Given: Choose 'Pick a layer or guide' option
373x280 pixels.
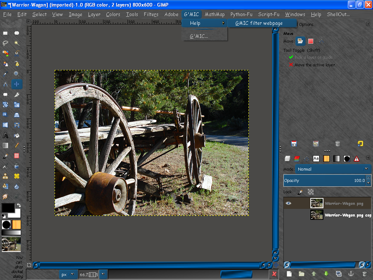Looking at the screenshot, I should click(x=311, y=57).
